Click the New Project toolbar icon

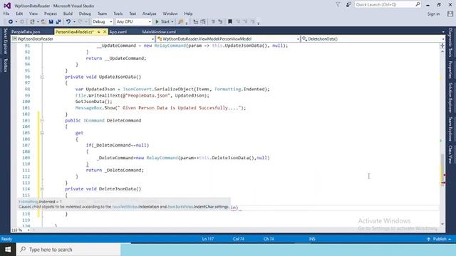pos(32,21)
